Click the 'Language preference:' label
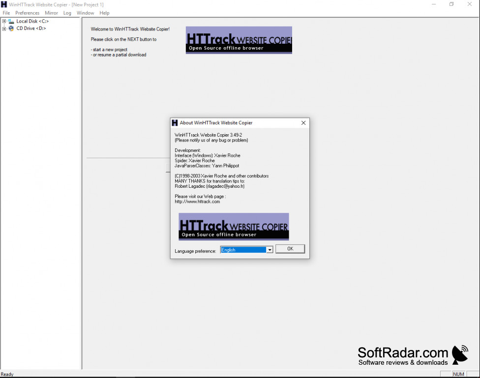The width and height of the screenshot is (480, 378). pos(195,251)
